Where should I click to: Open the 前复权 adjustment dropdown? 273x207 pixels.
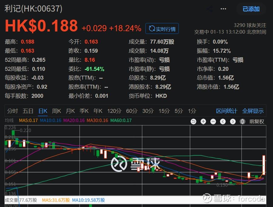tap(257, 121)
